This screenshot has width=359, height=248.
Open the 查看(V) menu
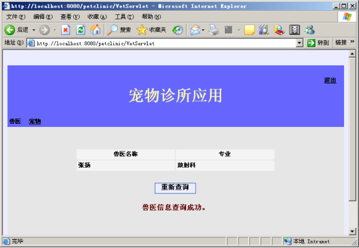pos(70,17)
